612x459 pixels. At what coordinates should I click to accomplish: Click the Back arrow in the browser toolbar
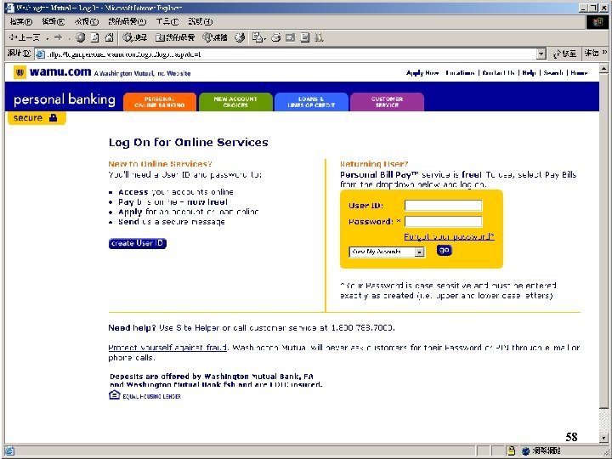tap(24, 37)
